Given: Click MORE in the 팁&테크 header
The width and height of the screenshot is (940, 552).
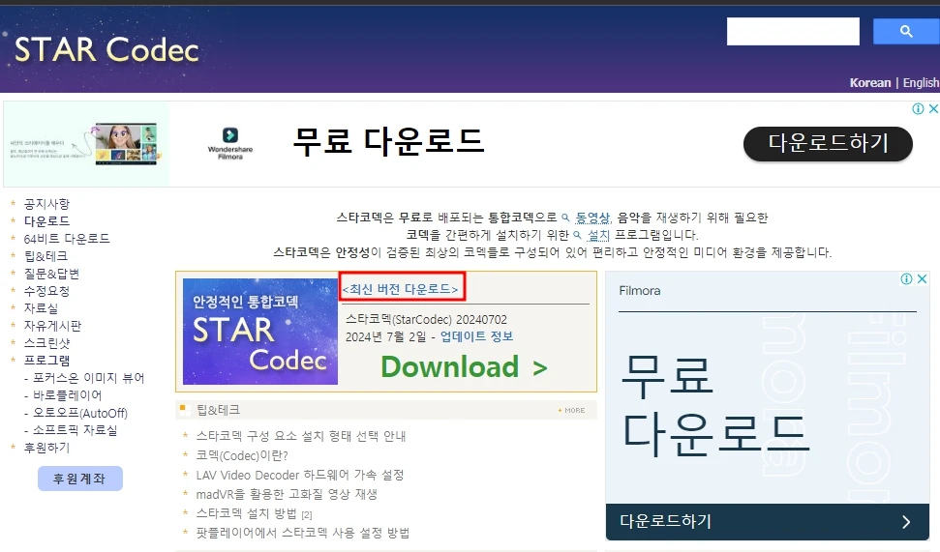Looking at the screenshot, I should click(571, 410).
